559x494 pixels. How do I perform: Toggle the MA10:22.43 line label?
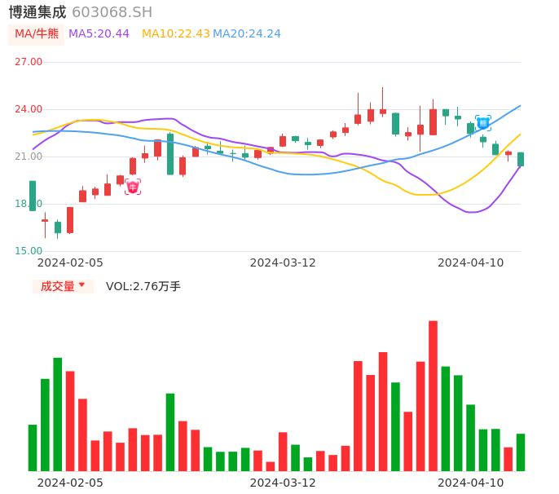pos(175,34)
